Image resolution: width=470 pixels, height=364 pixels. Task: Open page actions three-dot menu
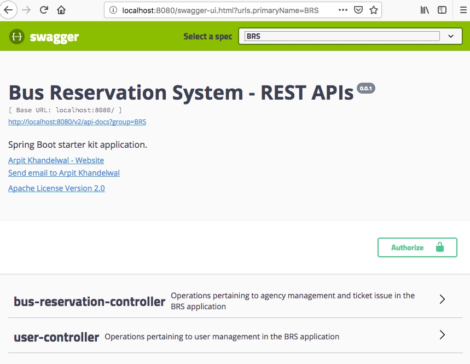343,10
